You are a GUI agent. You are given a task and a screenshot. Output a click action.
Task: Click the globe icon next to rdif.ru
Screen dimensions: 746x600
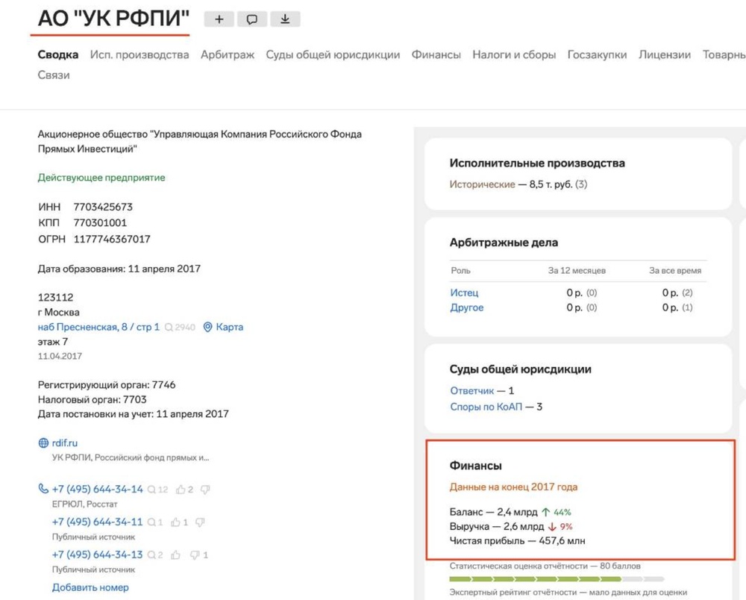coord(43,443)
